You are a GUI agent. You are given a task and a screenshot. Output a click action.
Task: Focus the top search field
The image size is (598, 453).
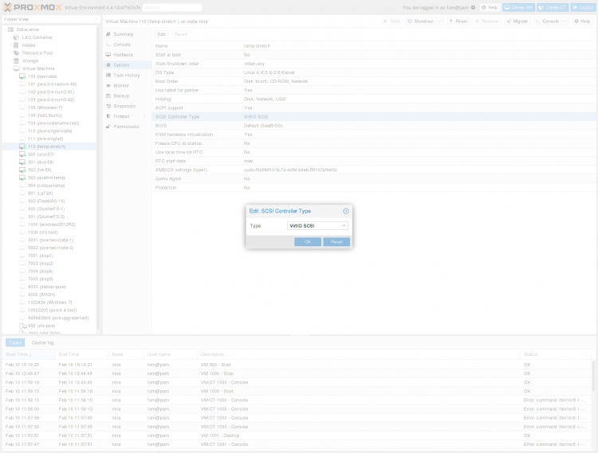172,7
